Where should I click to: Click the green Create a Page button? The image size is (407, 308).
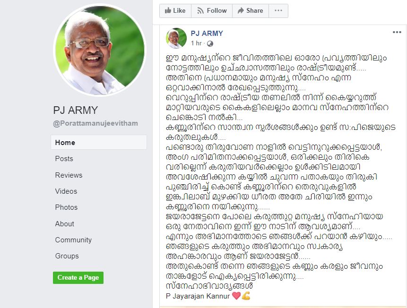[x=78, y=278]
